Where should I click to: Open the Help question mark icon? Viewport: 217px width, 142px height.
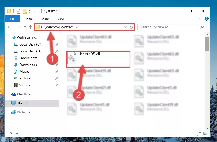(206, 19)
